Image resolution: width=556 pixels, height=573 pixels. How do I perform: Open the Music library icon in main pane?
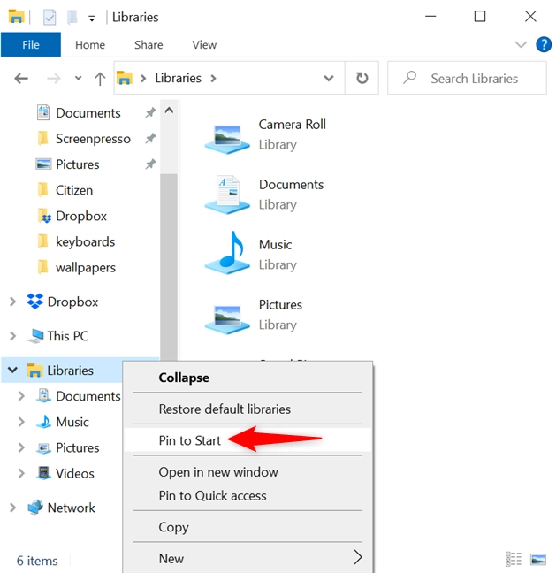coord(227,253)
